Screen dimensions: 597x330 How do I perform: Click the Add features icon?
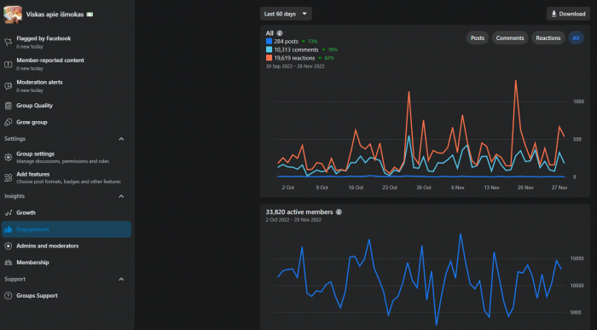pyautogui.click(x=8, y=177)
